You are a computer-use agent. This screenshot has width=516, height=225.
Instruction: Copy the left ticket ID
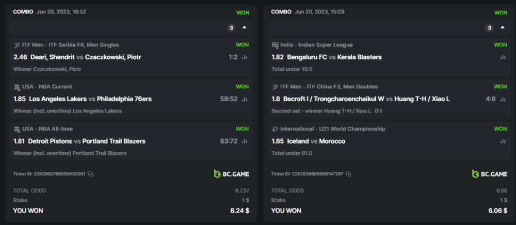[x=90, y=174]
